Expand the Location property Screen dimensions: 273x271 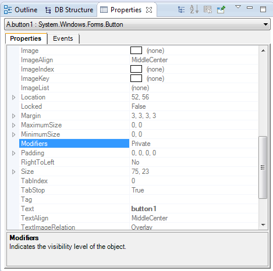tap(13, 97)
